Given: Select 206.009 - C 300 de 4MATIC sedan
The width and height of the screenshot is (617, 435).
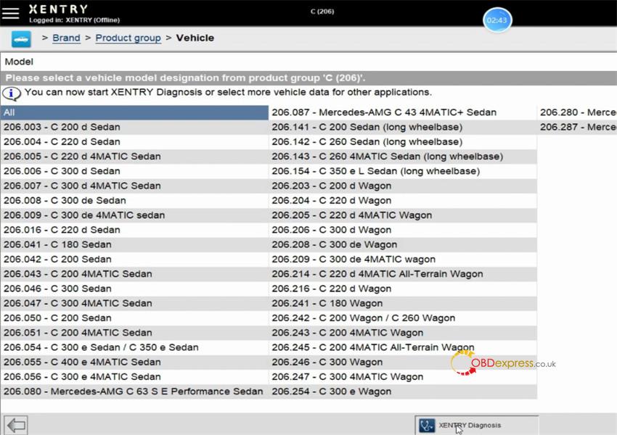Looking at the screenshot, I should 134,215.
